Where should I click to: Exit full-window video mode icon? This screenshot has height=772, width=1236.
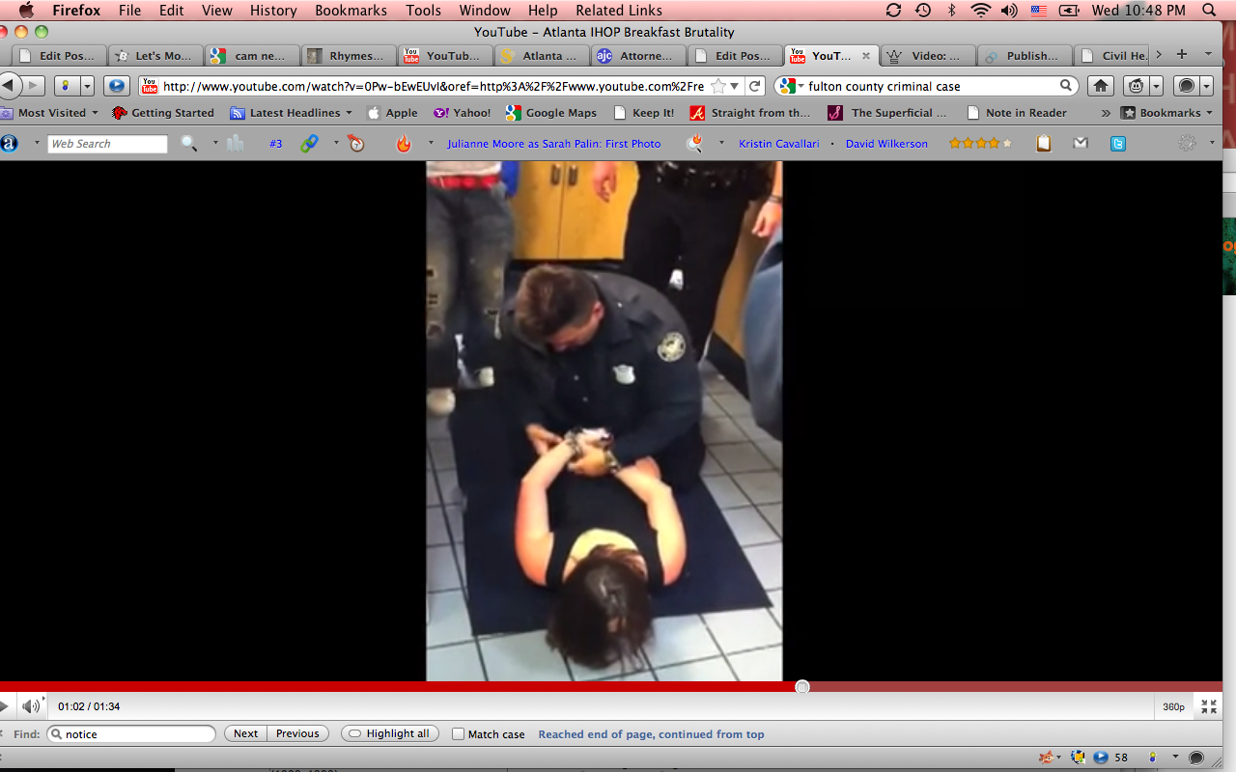tap(1209, 706)
